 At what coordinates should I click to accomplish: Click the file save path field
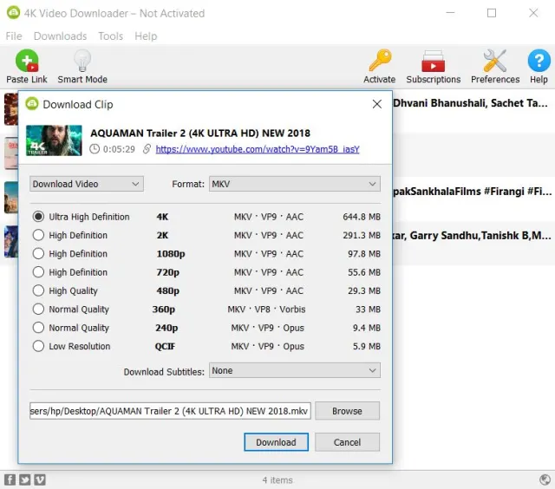(x=170, y=411)
